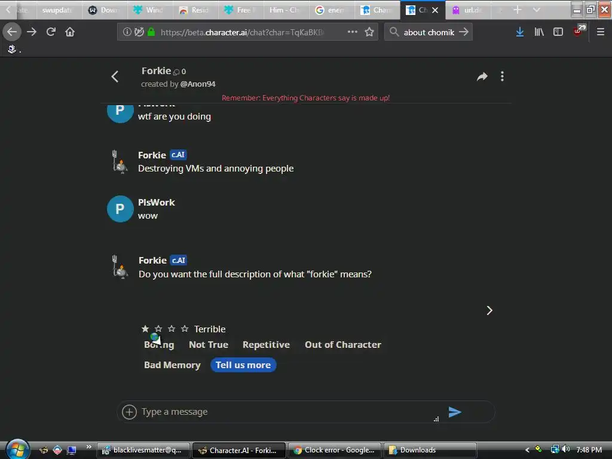Switch to the Down tab with W icon
612x459 pixels.
coord(104,10)
